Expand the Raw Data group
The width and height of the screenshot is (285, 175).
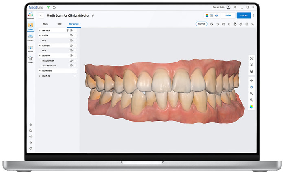coord(39,30)
